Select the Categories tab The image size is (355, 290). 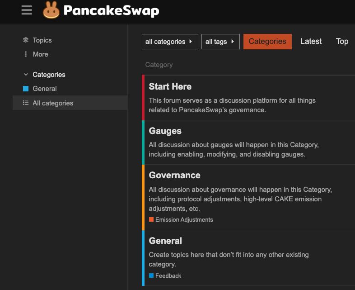click(x=267, y=41)
